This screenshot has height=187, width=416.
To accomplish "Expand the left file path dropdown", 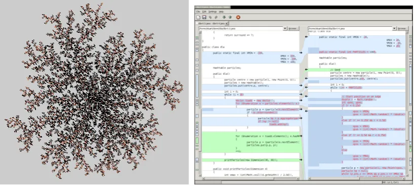I will 285,28.
